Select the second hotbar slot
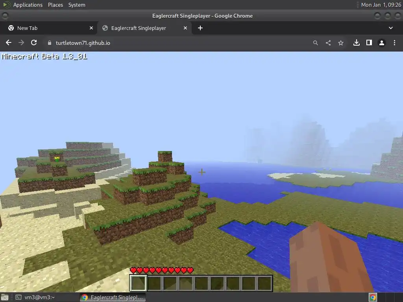The width and height of the screenshot is (403, 302). click(154, 283)
